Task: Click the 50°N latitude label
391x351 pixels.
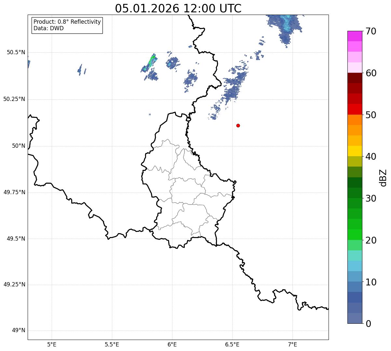Action: pos(19,146)
